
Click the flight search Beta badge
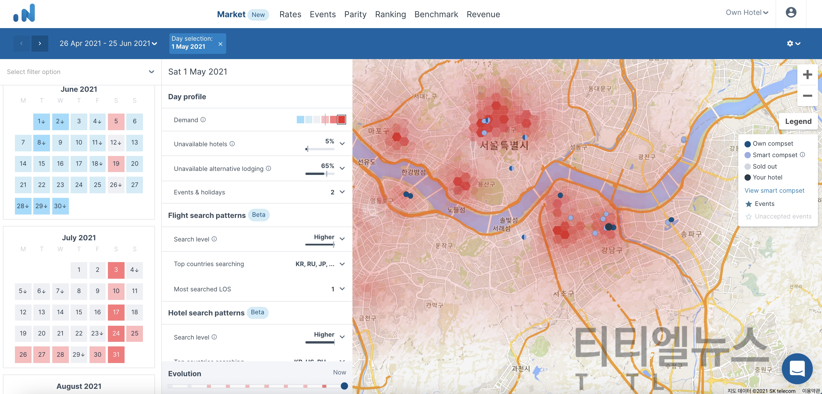(259, 215)
